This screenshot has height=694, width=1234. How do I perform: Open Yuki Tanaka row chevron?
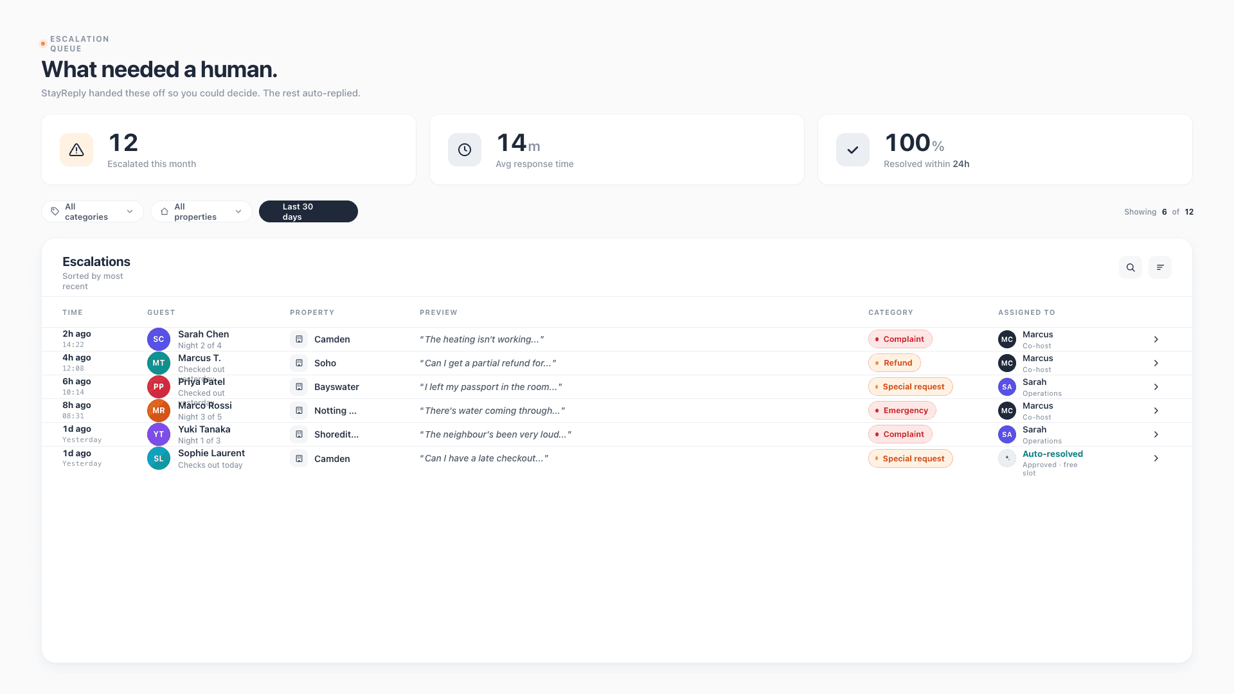coord(1156,434)
